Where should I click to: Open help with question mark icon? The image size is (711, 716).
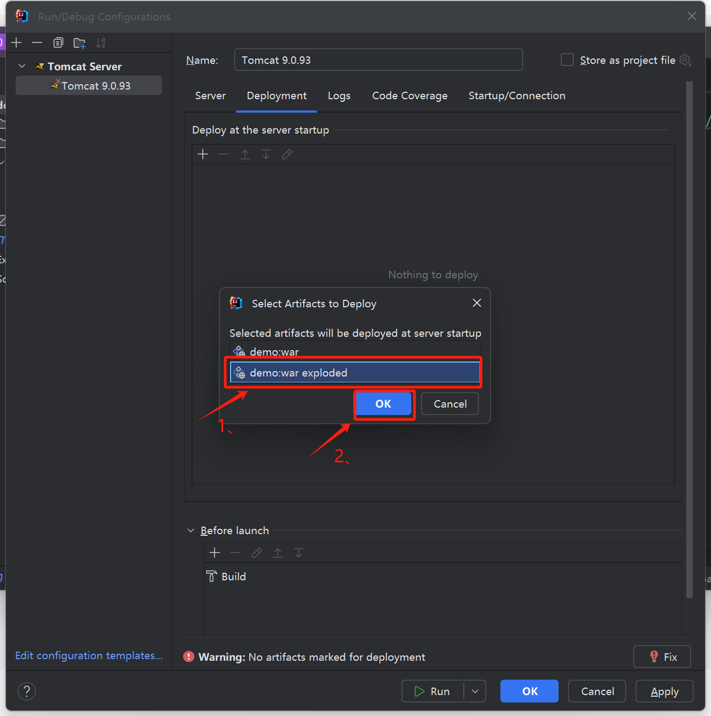coord(27,691)
